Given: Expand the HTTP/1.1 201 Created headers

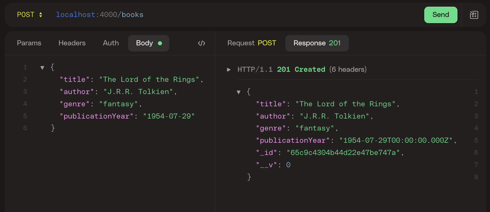Looking at the screenshot, I should coord(229,70).
